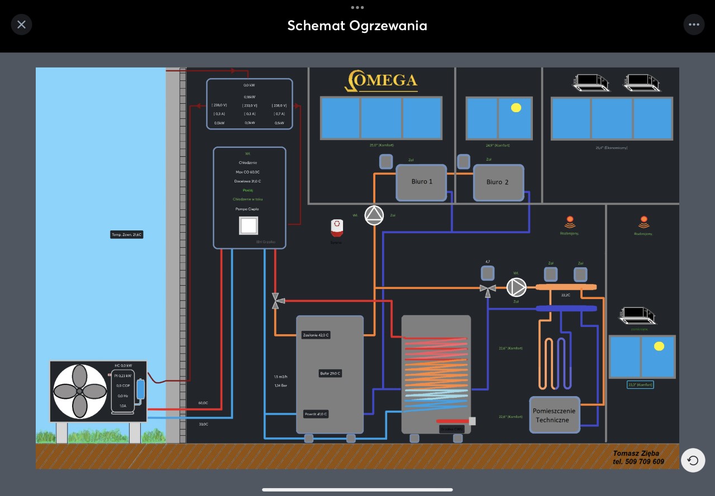Open the Pomieszczenie Techniczne block
This screenshot has width=715, height=496.
click(555, 415)
